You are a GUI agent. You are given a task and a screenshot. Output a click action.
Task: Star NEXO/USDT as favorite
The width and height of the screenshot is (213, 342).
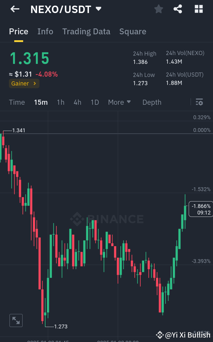click(x=158, y=9)
